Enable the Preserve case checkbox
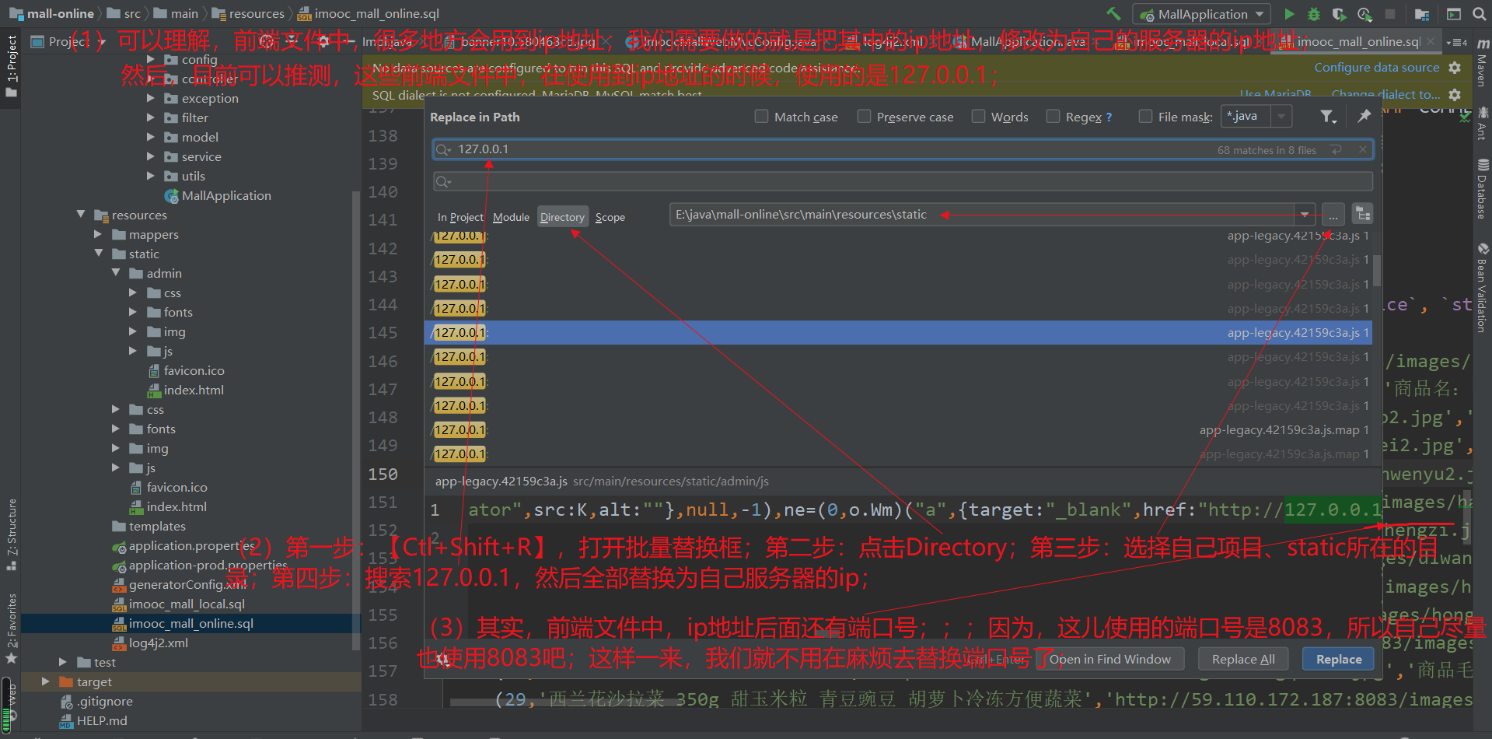This screenshot has height=739, width=1492. point(864,117)
